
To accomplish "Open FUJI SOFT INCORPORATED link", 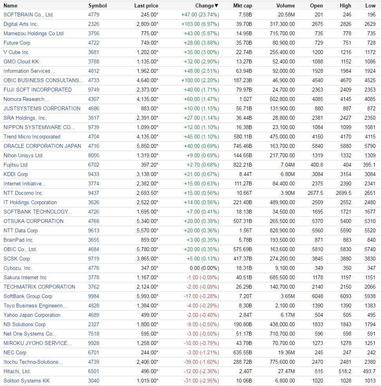I will (x=38, y=90).
